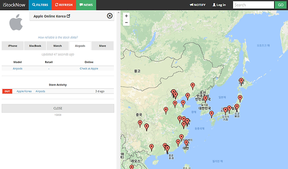The image size is (288, 169).
Task: Click the map pin in northern Honshu
Action: pyautogui.click(x=240, y=99)
